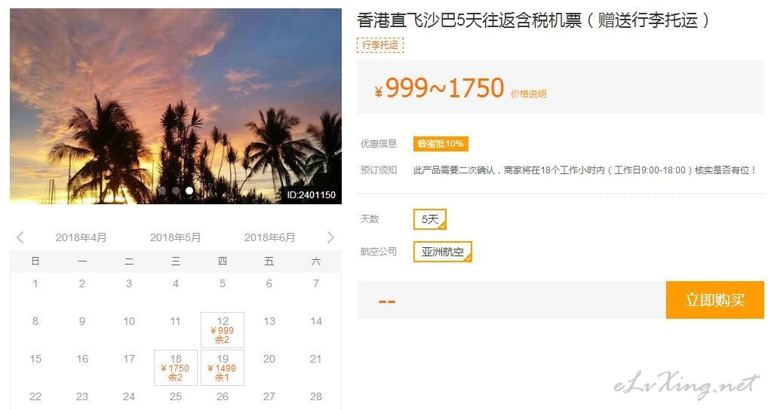Click the 蜂蜜抵10% discount badge
Image resolution: width=768 pixels, height=410 pixels.
(x=441, y=144)
